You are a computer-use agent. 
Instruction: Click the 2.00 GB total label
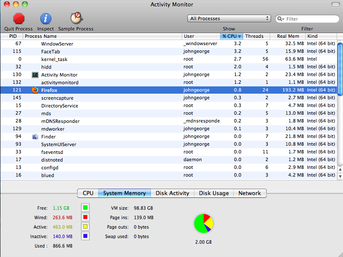(x=203, y=242)
